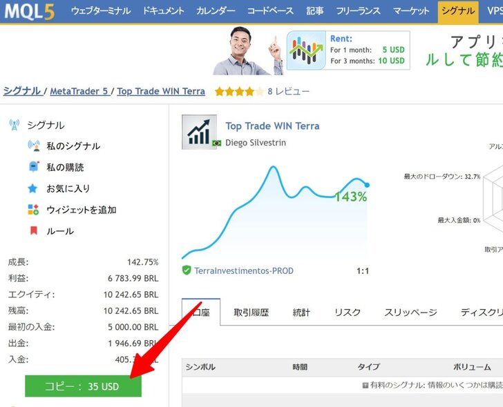Viewport: 503px width, 407px height.
Task: Click the 成長 value 142.75%
Action: click(143, 262)
